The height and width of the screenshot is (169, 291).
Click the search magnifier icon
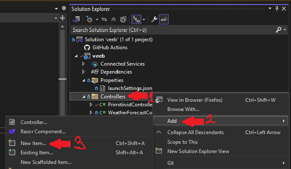click(278, 30)
